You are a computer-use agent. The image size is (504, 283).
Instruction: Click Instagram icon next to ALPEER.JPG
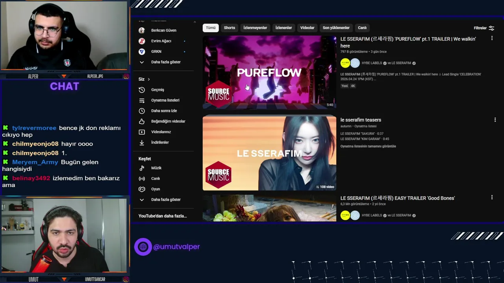(126, 76)
